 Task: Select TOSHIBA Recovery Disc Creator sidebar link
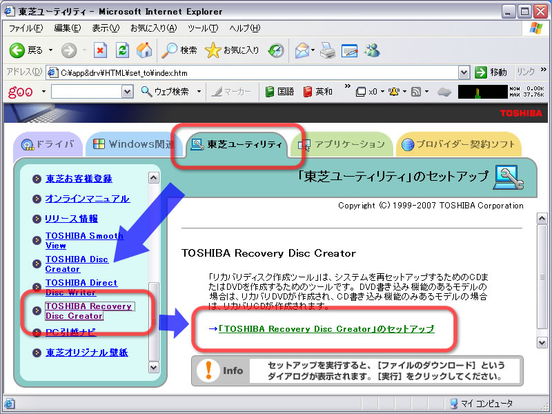coord(88,311)
